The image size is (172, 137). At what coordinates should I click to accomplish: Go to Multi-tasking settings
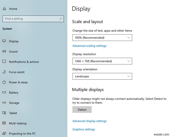click(17, 123)
